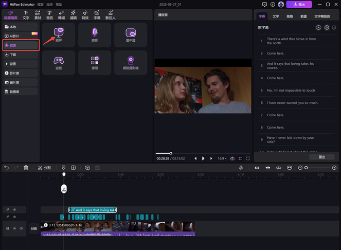341x250 pixels.
Task: Select subtitle "And it says that loving takes his course."
Action: point(297,66)
